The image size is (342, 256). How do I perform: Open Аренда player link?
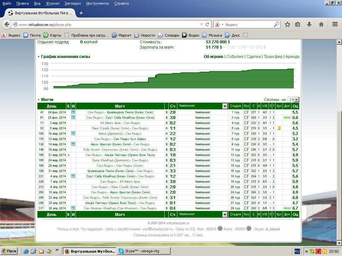tap(292, 57)
